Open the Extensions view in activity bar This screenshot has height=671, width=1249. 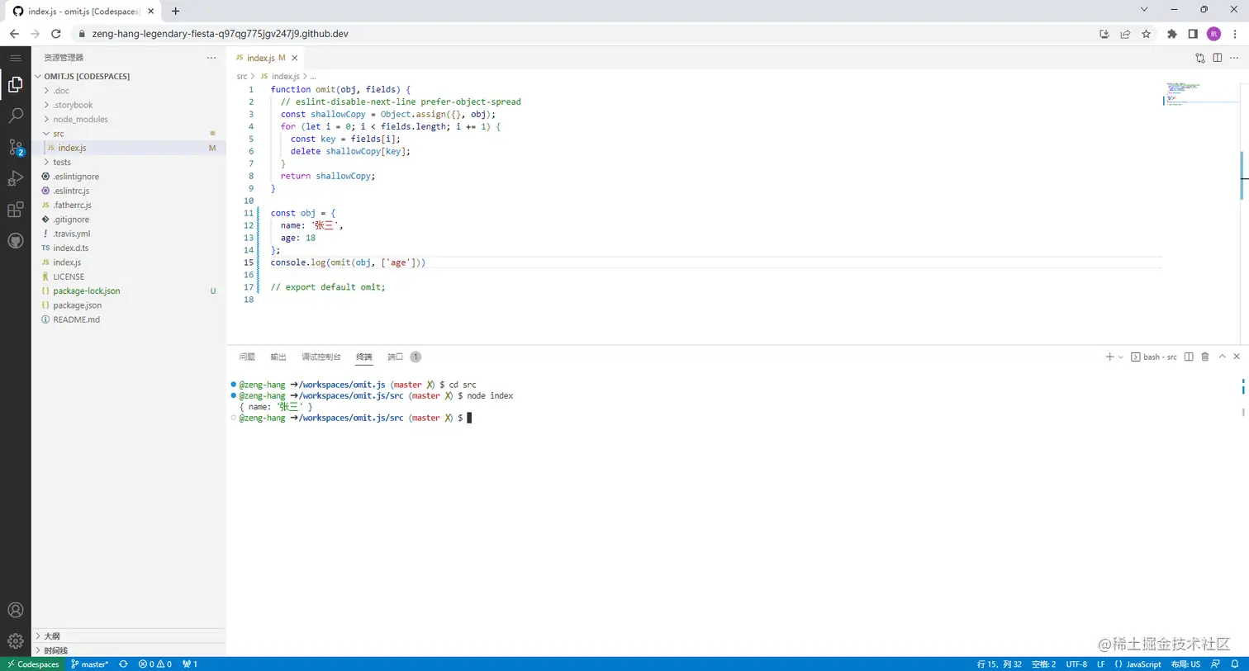(x=15, y=210)
